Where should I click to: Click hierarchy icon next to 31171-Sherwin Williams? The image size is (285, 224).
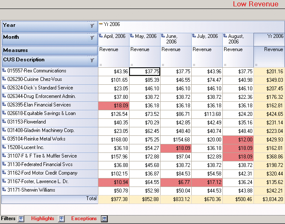tap(4, 190)
